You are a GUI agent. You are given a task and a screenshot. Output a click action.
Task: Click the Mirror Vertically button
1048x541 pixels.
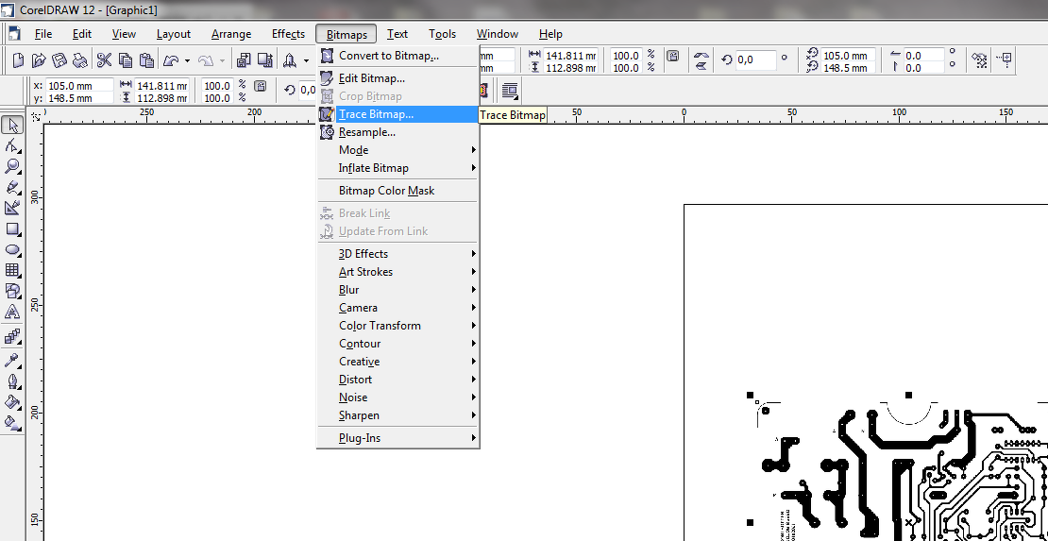(701, 66)
